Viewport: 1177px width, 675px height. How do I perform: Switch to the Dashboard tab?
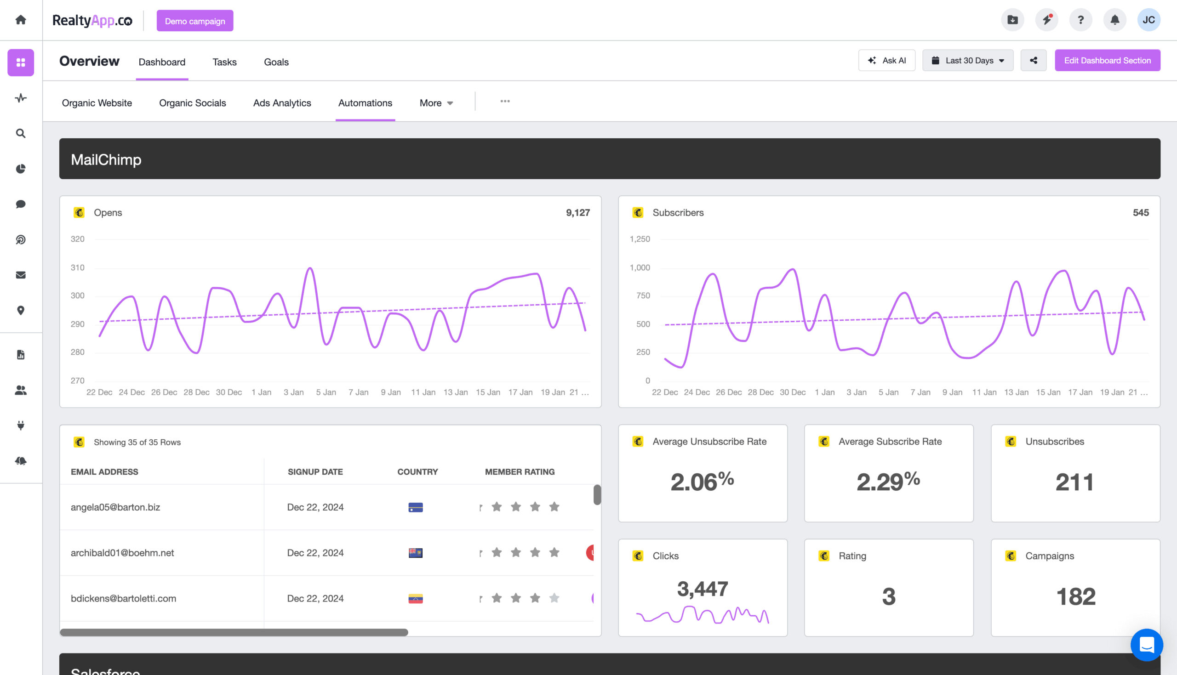162,62
